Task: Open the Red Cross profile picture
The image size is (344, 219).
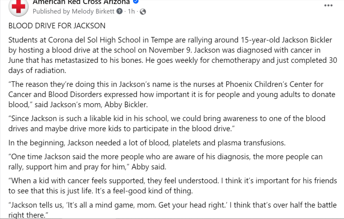Action: pos(18,7)
